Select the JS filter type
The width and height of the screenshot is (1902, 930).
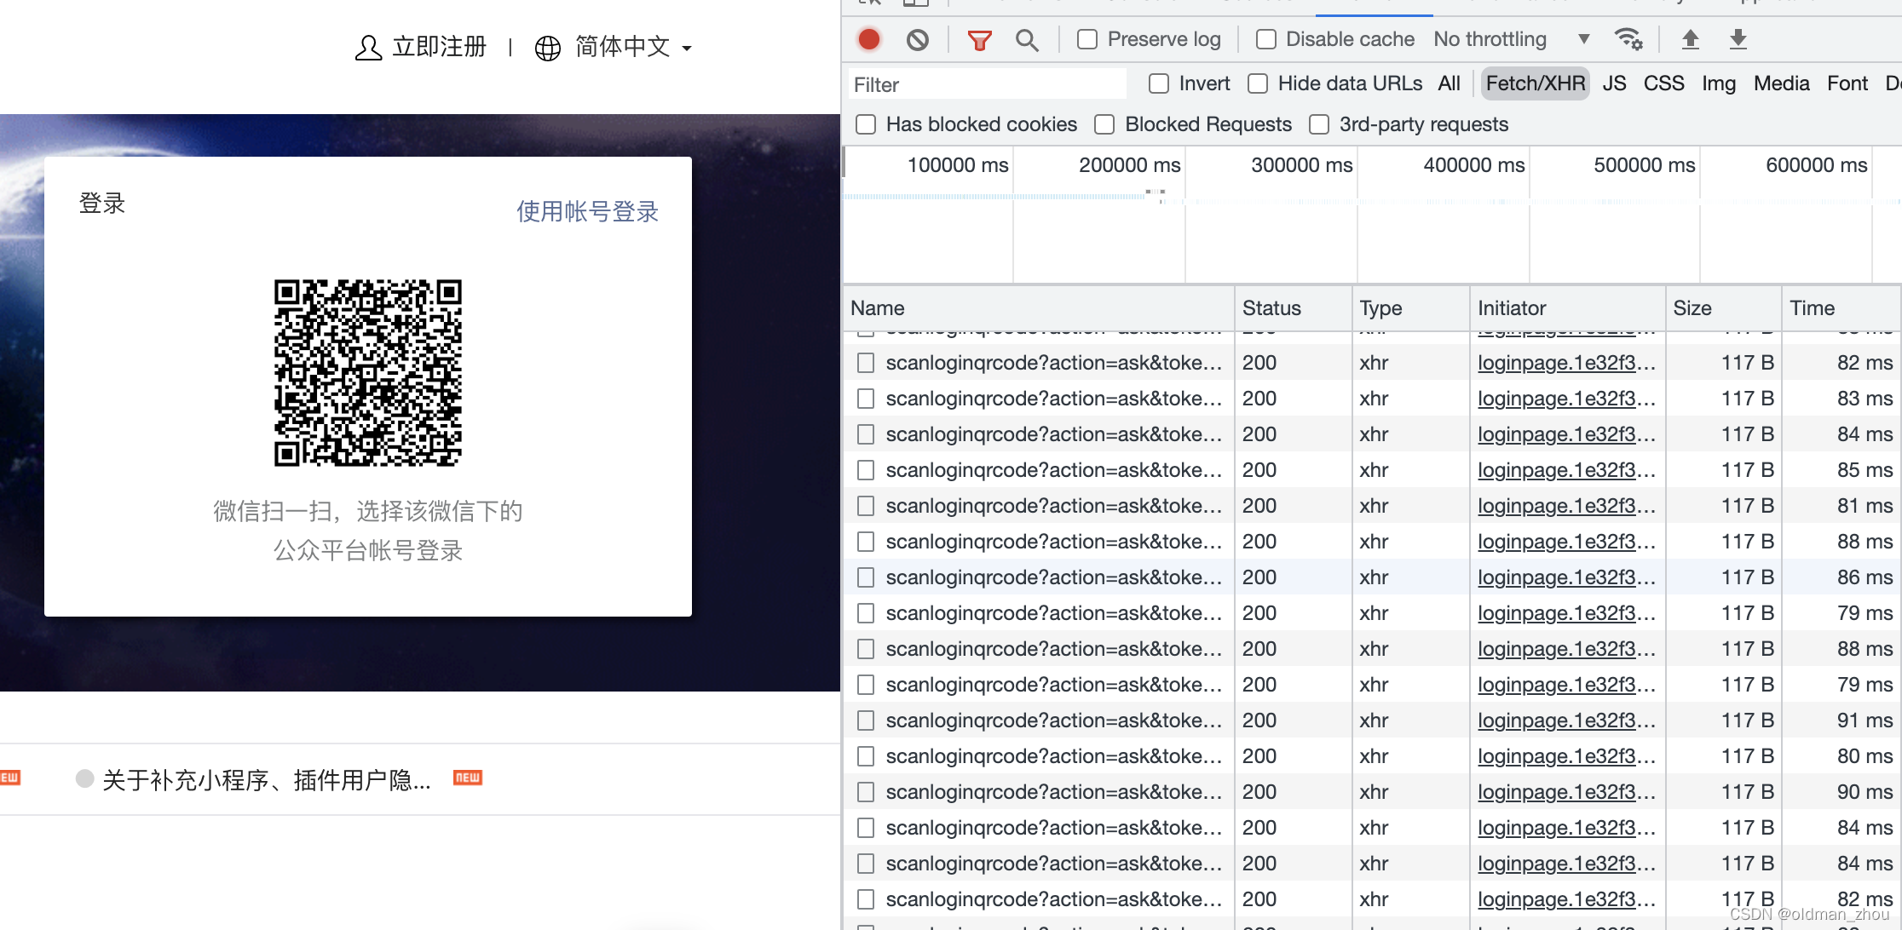1614,83
